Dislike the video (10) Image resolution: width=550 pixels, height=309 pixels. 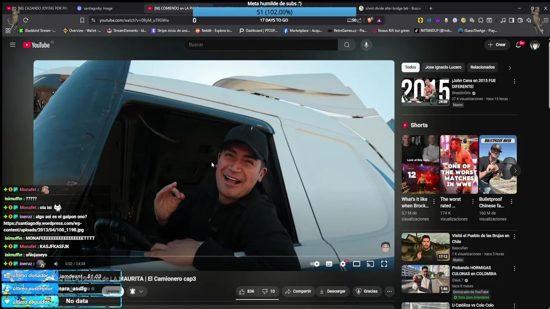point(269,291)
